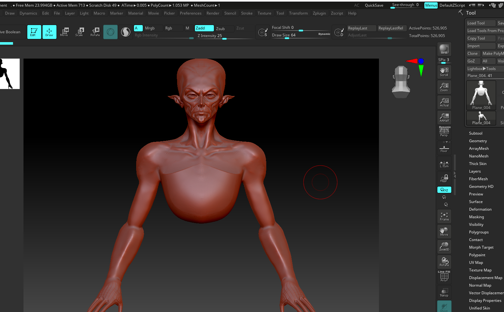The image size is (504, 312).
Task: Click the AAHalf zoom icon
Action: coord(444,117)
